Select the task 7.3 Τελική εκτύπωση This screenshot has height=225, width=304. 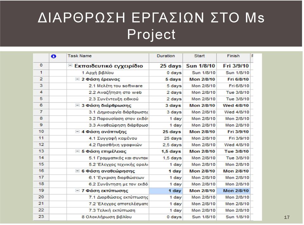point(112,210)
